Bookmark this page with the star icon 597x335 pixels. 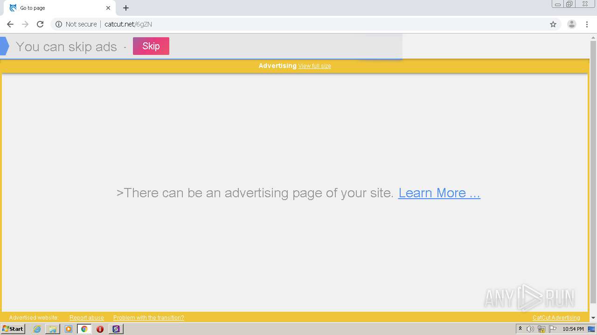coord(553,24)
